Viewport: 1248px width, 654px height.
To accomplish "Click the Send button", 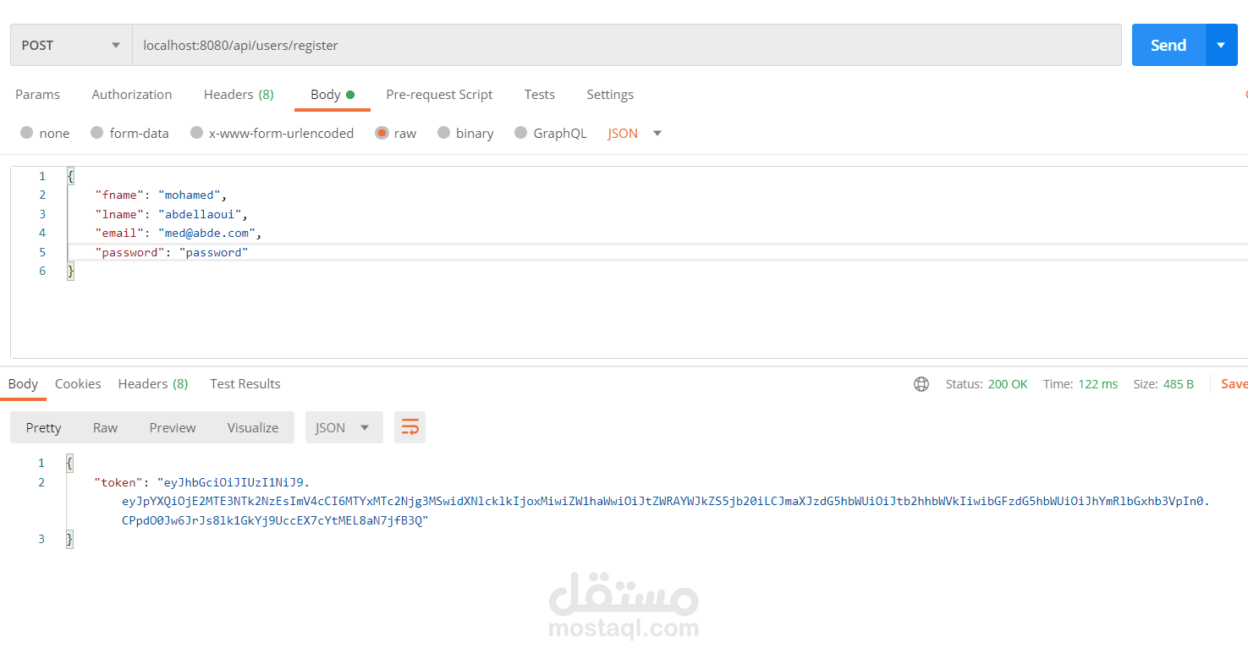I will (1168, 44).
